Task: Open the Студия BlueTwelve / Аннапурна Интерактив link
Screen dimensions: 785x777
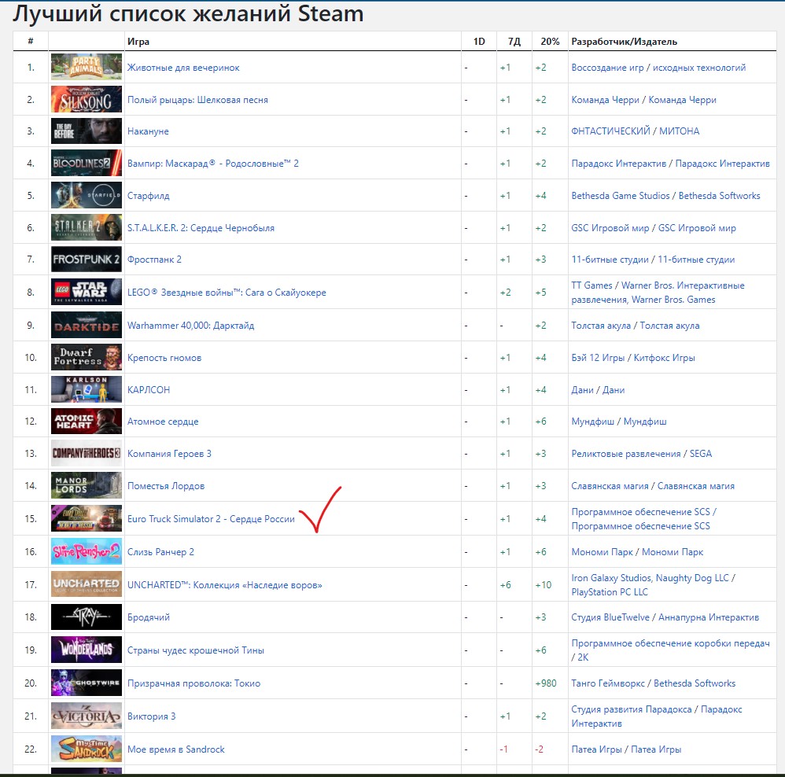Action: [665, 617]
